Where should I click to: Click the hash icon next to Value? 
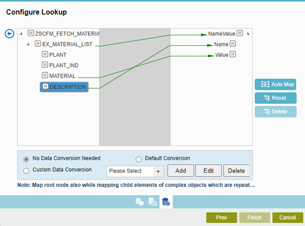[233, 55]
